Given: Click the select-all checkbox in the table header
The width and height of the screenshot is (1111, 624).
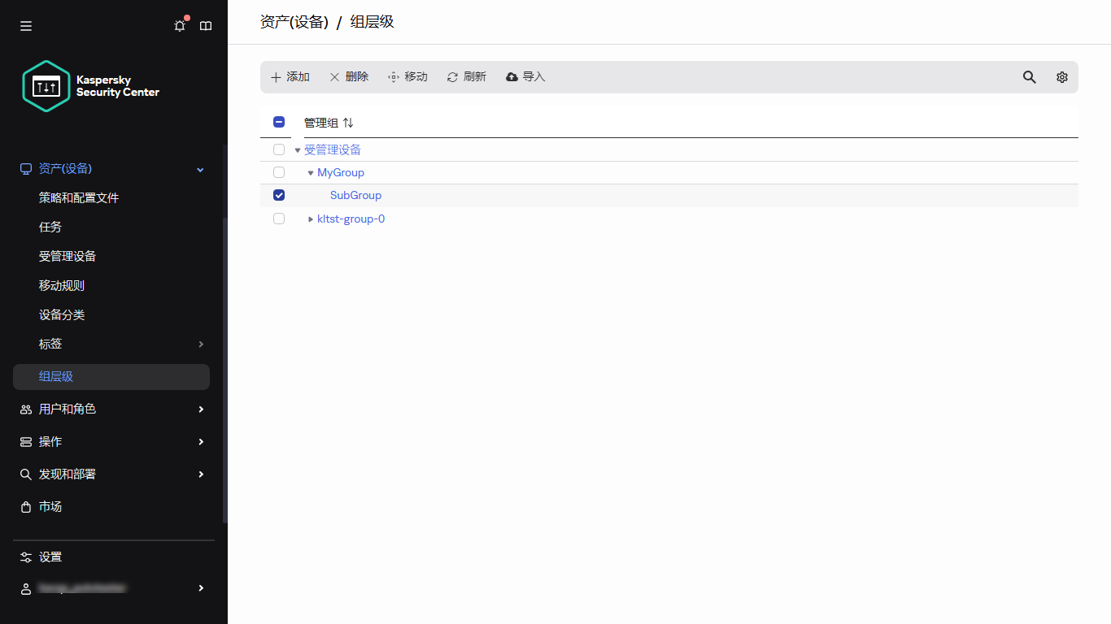Looking at the screenshot, I should pos(279,121).
